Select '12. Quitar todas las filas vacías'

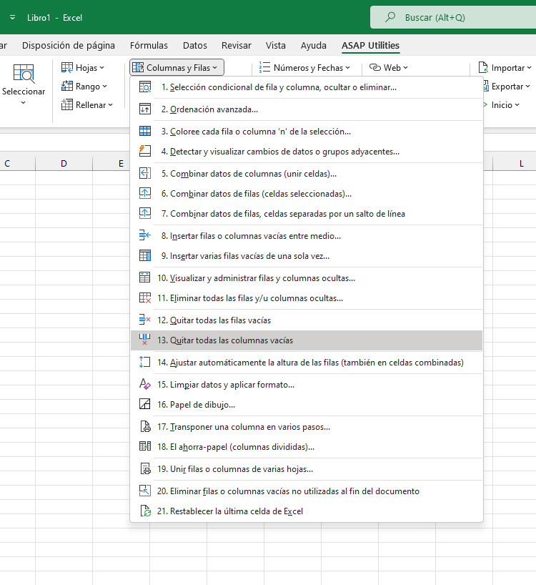click(307, 320)
